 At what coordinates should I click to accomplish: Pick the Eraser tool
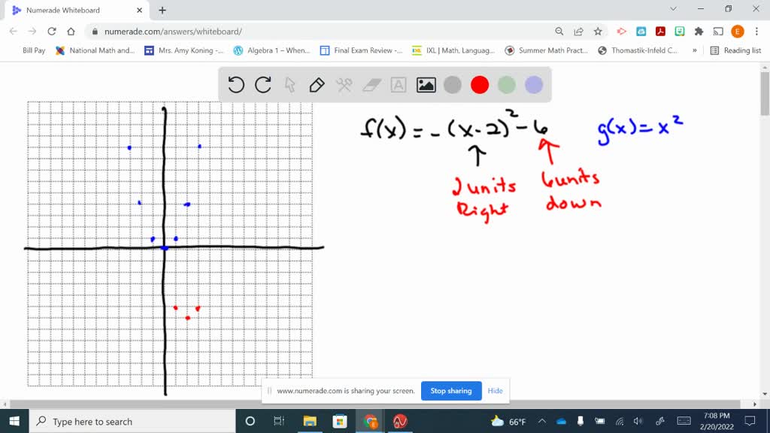tap(371, 85)
